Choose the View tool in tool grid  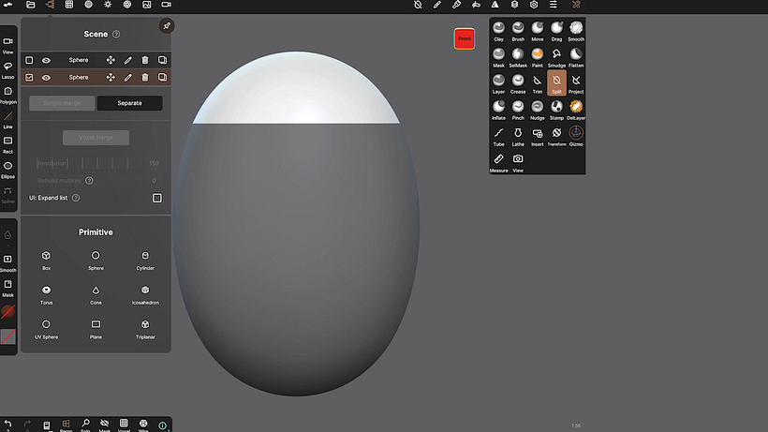pos(518,164)
